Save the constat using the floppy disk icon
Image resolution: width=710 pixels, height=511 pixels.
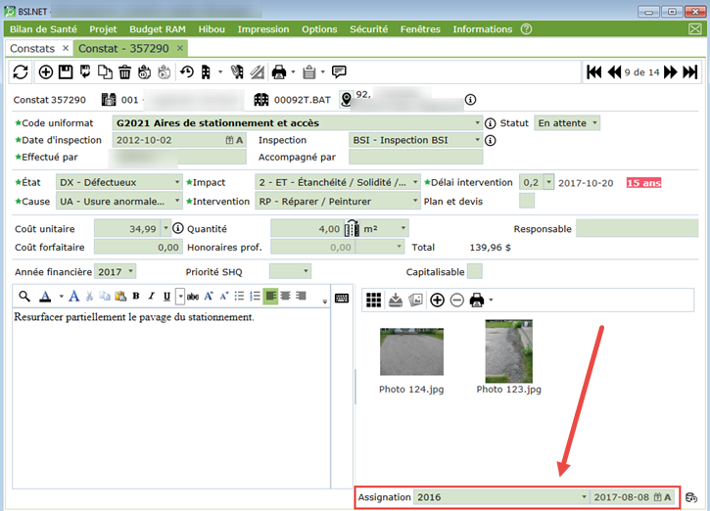[66, 71]
